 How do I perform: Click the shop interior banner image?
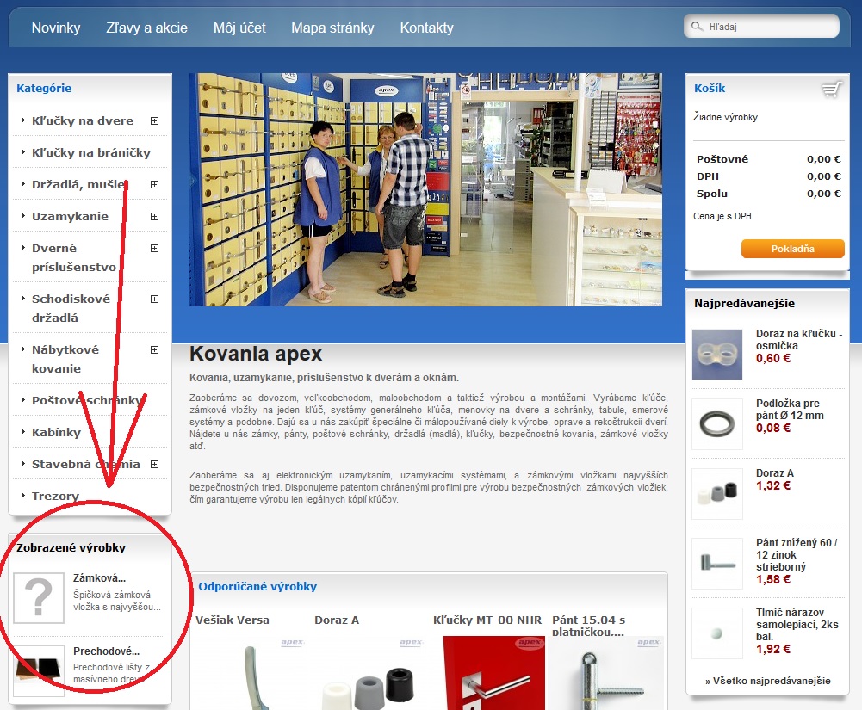coord(425,189)
